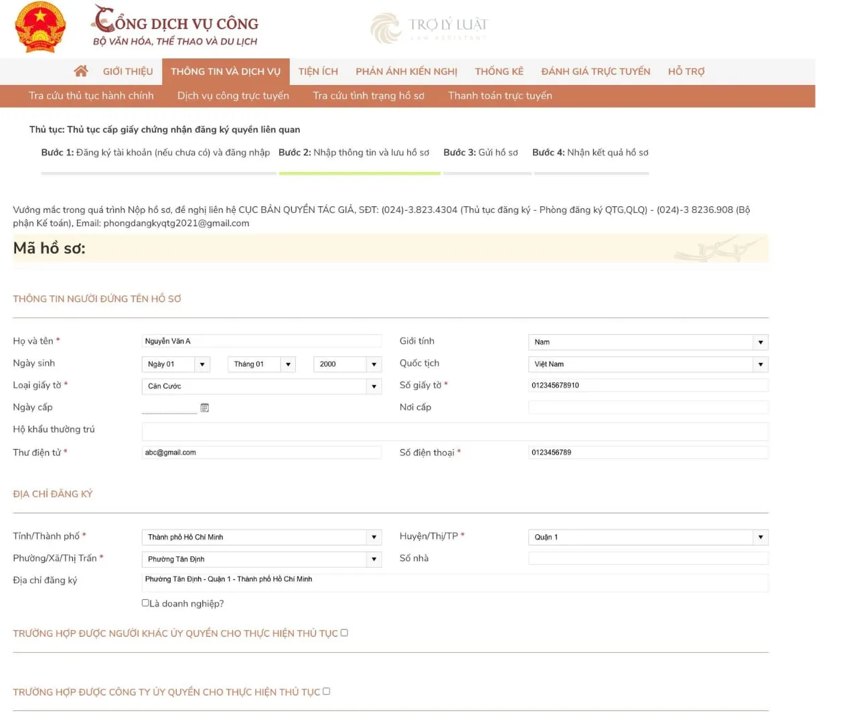Open the calendar picker for Ngày cấp
857x717 pixels.
(205, 408)
